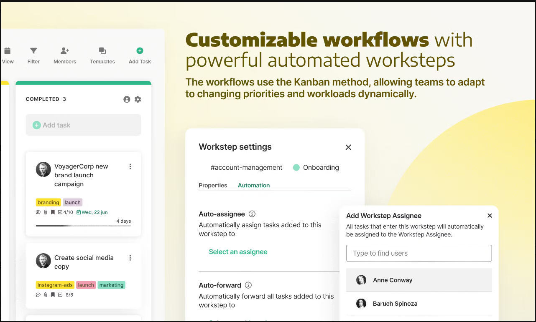Click the Members add-person icon
Viewport: 536px width, 322px height.
point(65,51)
